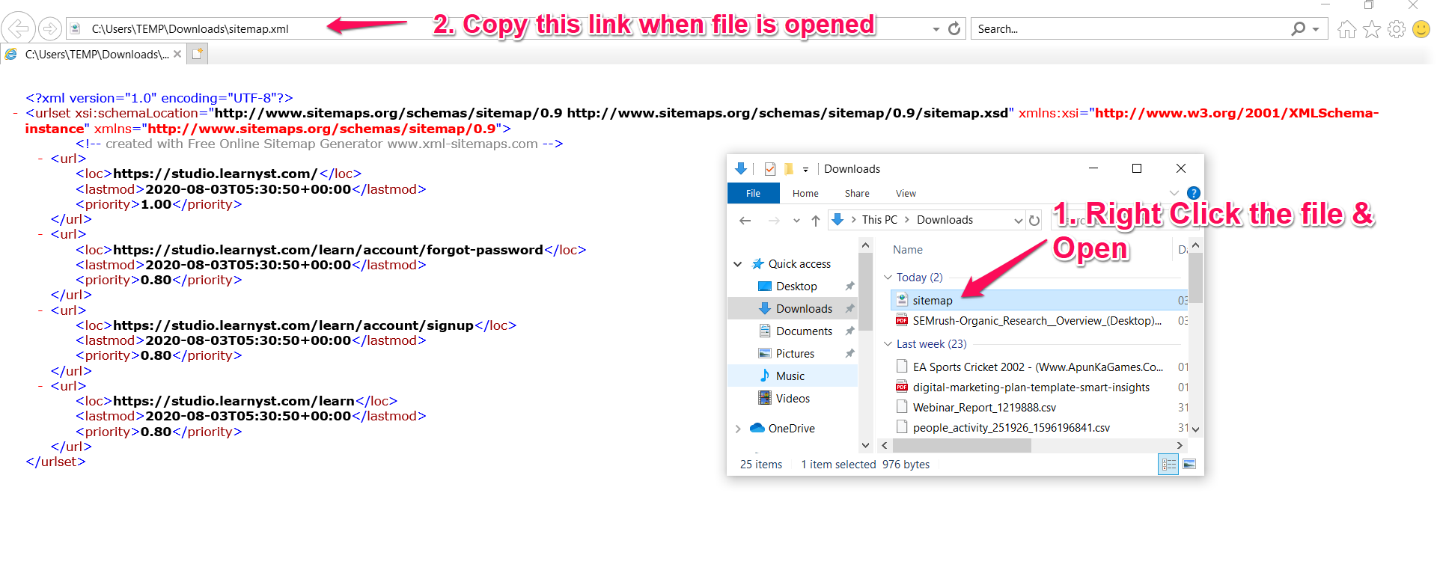This screenshot has width=1437, height=585.
Task: Open the IE search provider dropdown
Action: coord(1316,29)
